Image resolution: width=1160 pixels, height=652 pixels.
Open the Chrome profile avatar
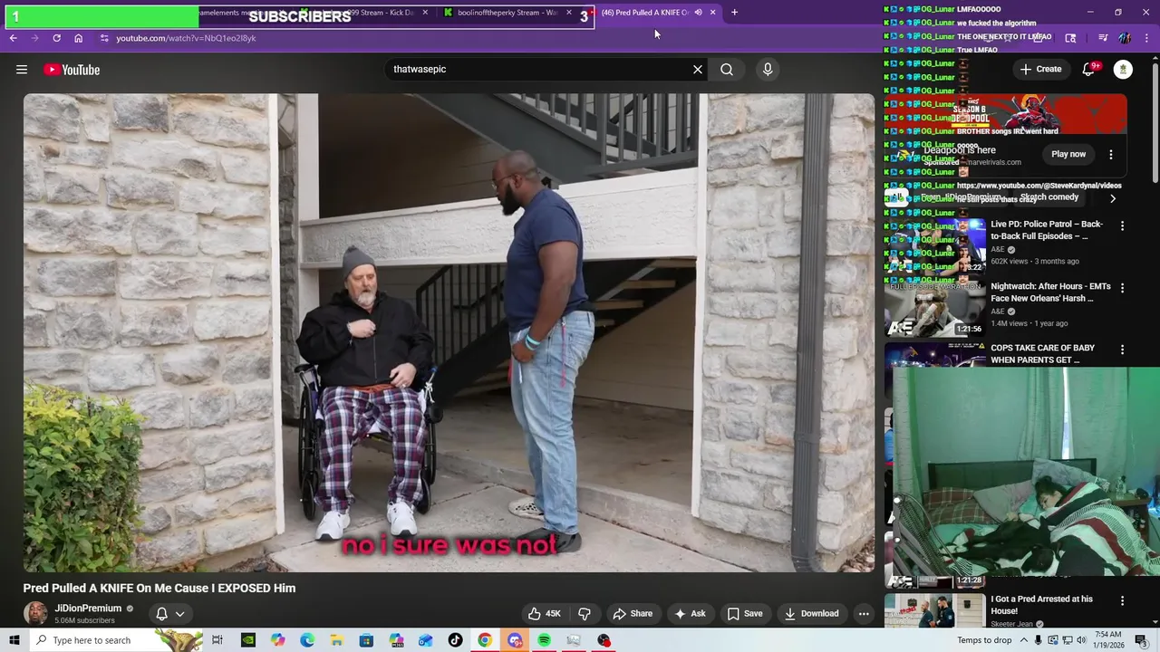tap(1125, 38)
